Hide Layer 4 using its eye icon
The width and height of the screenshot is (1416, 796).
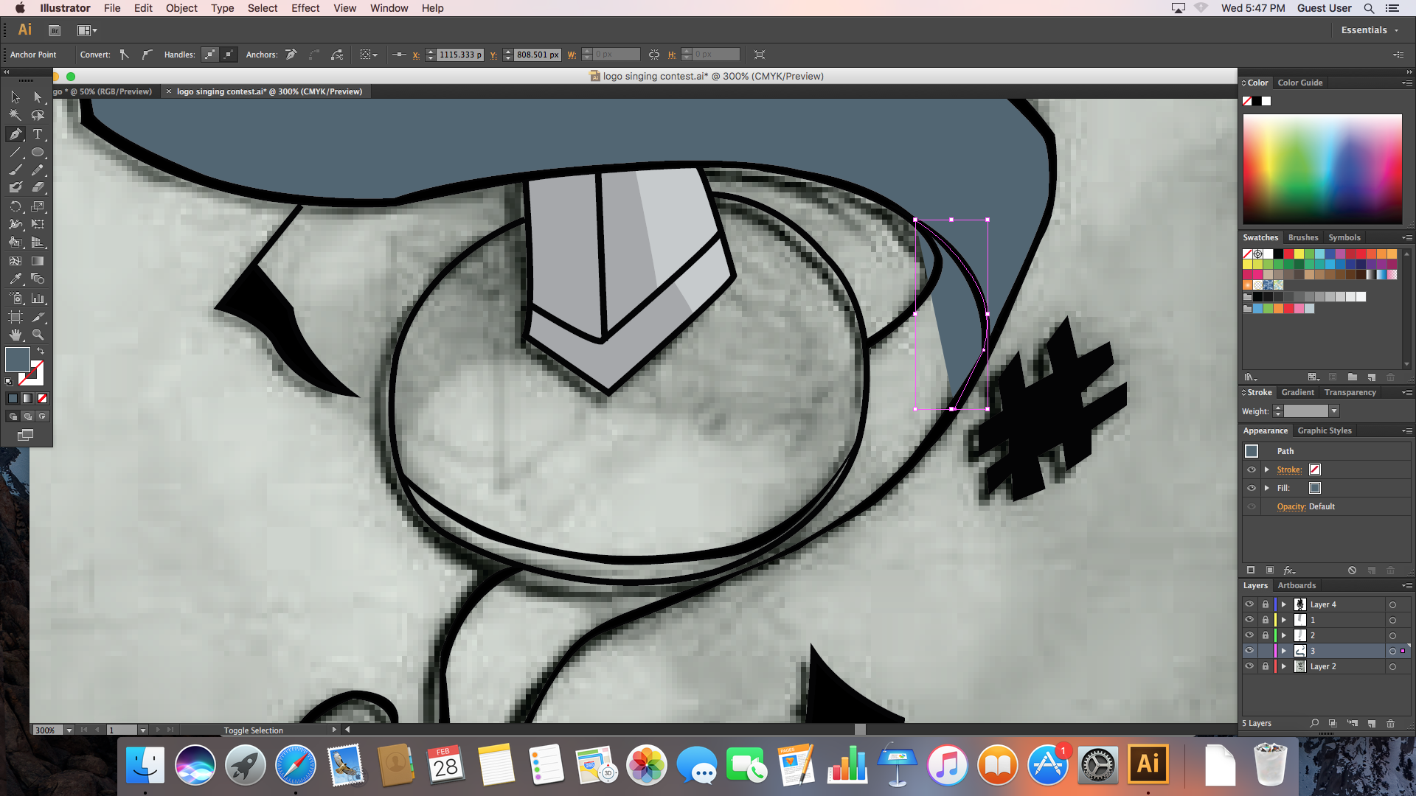pos(1249,604)
